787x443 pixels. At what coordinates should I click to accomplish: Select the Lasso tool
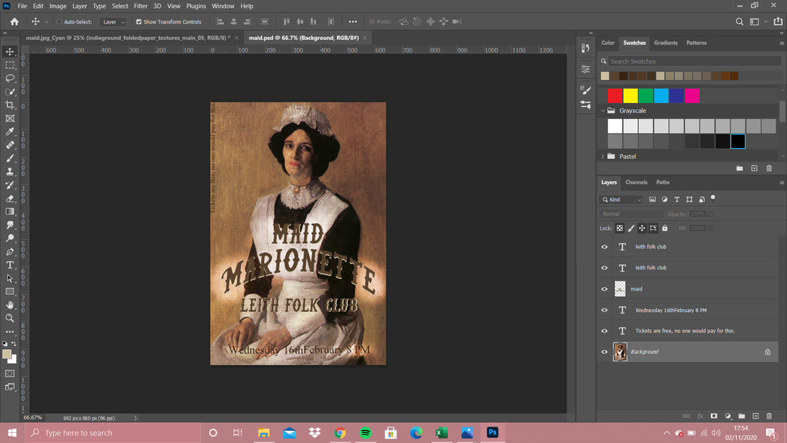click(x=10, y=78)
